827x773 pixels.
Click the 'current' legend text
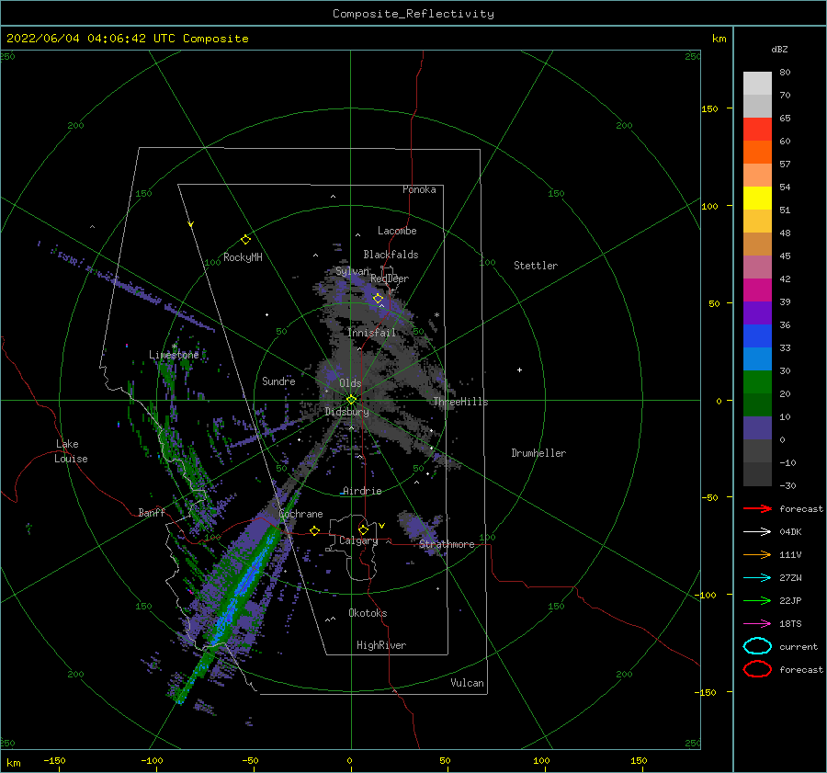[x=799, y=646]
